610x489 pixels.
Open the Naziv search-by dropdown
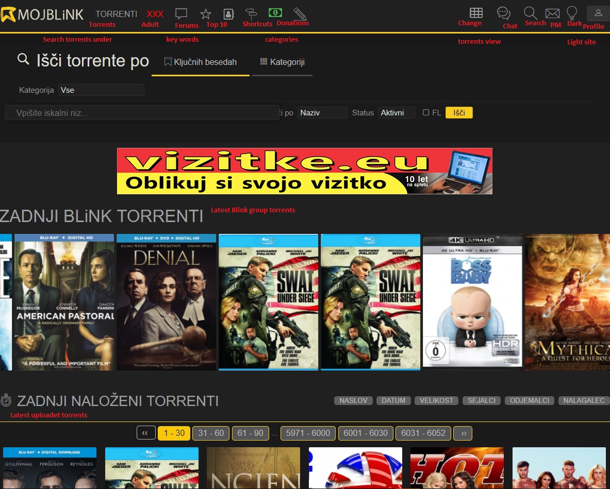pos(322,113)
